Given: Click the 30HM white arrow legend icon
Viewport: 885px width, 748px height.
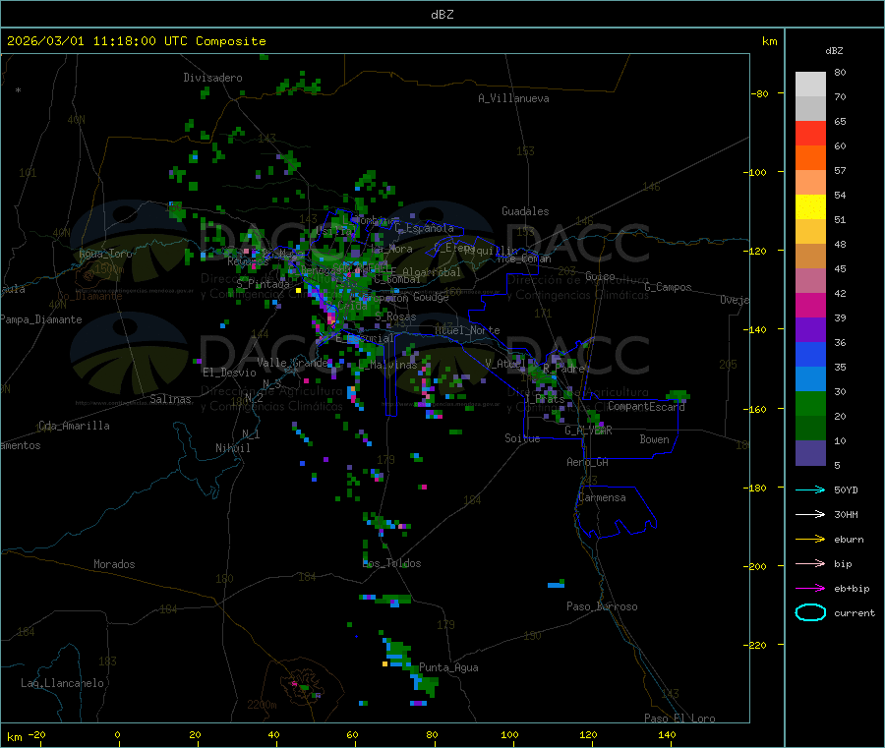Looking at the screenshot, I should tap(810, 514).
